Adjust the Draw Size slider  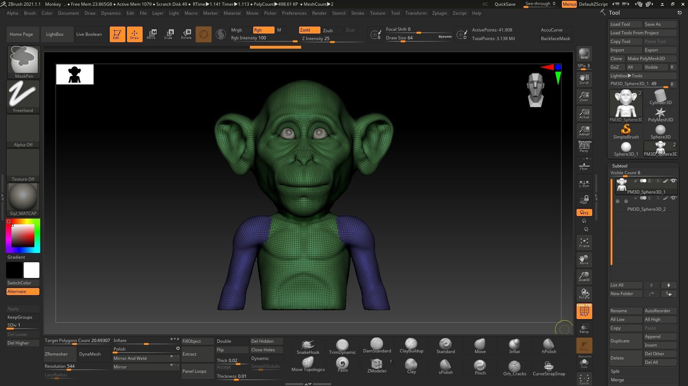click(418, 39)
